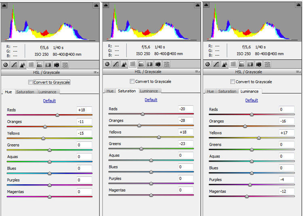Open Lens Corrections icon in Saturation-active panel
The image size is (303, 216).
point(149,64)
